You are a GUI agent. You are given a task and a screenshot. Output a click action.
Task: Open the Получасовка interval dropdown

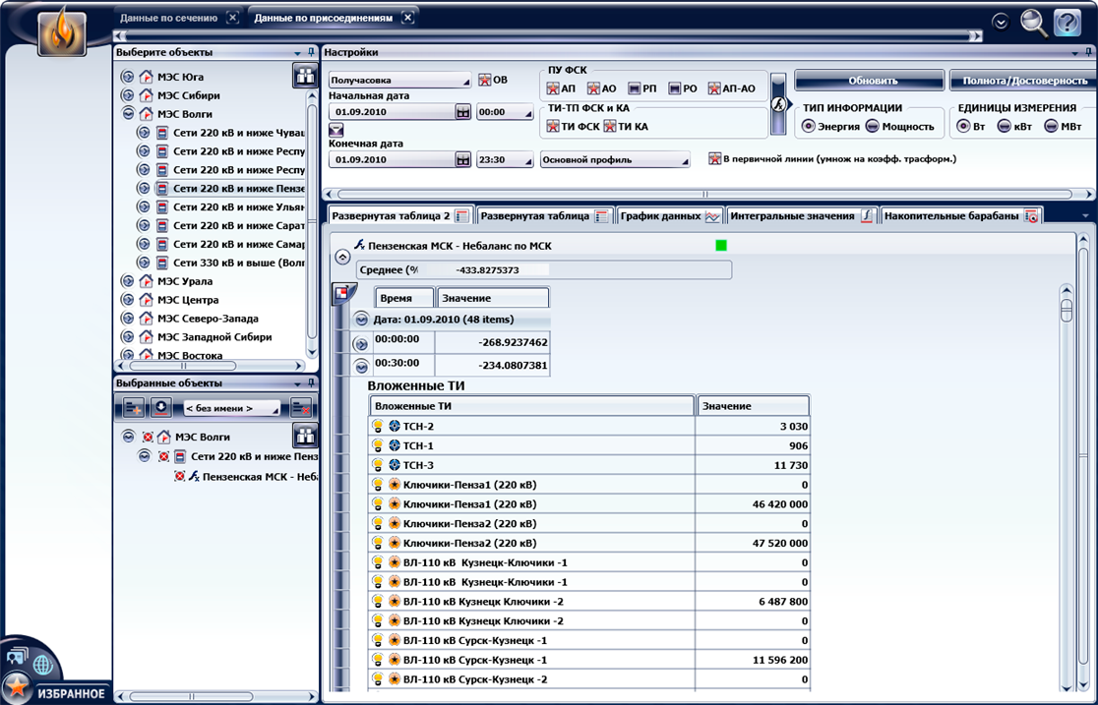400,81
